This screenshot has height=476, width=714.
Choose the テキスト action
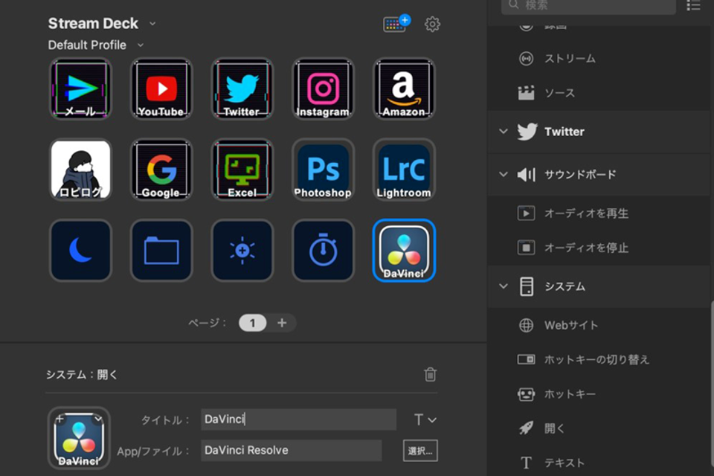pyautogui.click(x=598, y=463)
